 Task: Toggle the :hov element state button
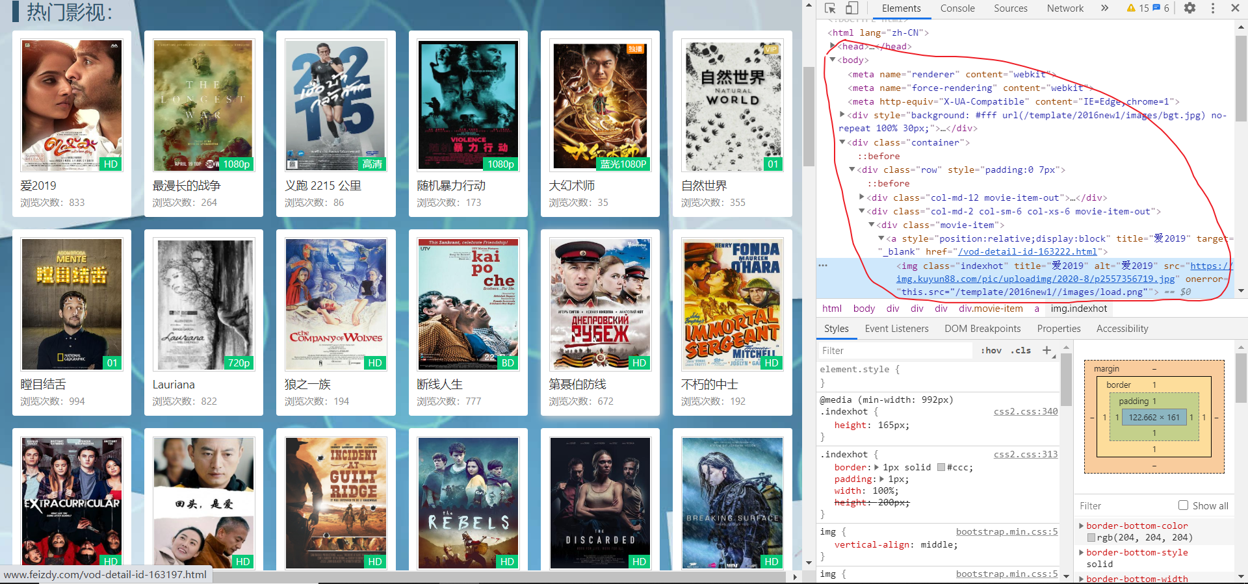(991, 351)
